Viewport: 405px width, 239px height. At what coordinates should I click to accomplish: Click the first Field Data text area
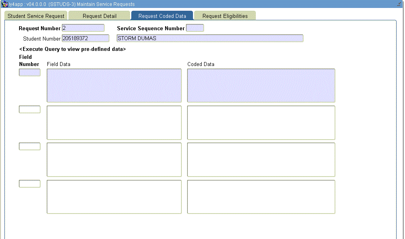[x=114, y=85]
